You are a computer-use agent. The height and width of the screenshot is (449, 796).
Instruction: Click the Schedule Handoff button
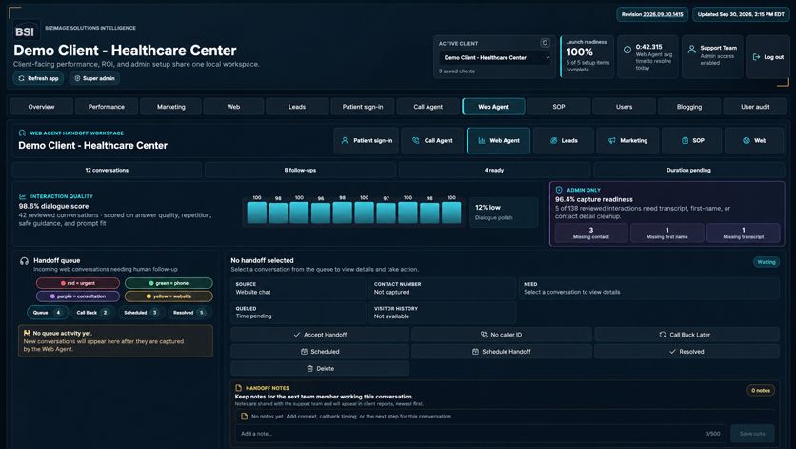click(x=501, y=352)
